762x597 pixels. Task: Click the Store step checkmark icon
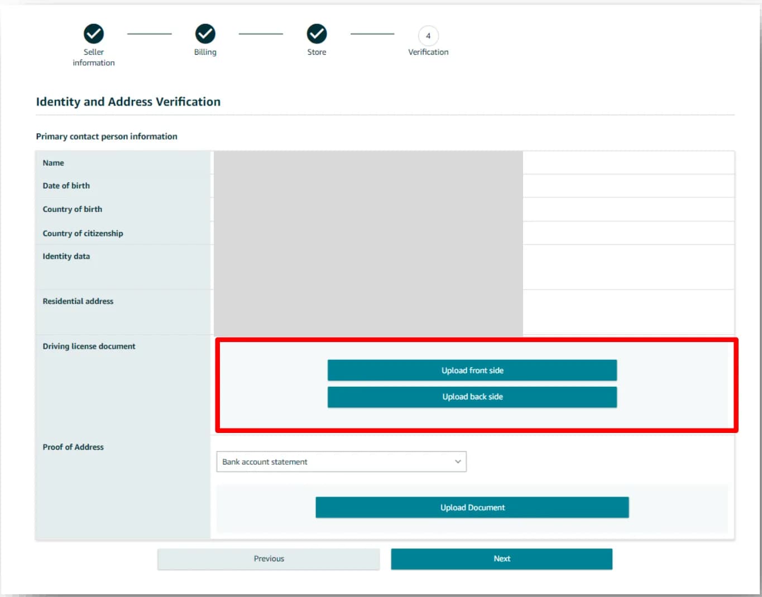tap(317, 34)
